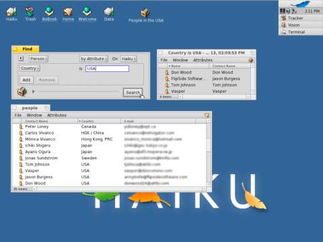Select Jonas Sundström icon in people window
This screenshot has width=323, height=242.
[x=21, y=158]
